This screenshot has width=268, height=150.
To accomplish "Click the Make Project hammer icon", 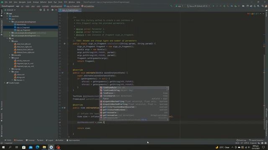I will click(x=171, y=6).
